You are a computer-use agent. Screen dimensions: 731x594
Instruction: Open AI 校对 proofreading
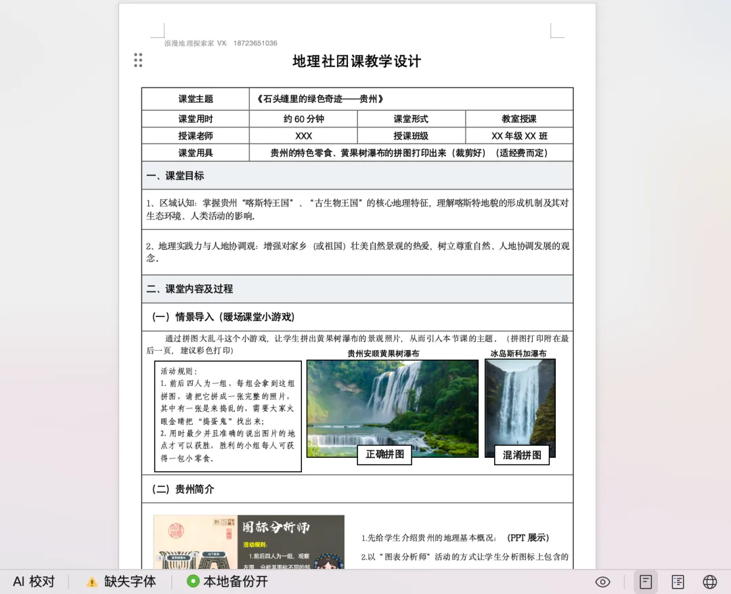(x=34, y=581)
